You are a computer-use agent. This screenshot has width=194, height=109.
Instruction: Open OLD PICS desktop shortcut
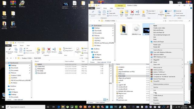[13, 25]
